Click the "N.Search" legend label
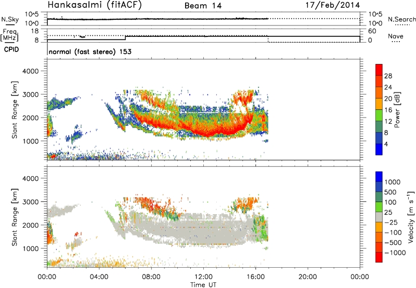The width and height of the screenshot is (416, 288). tap(401, 19)
